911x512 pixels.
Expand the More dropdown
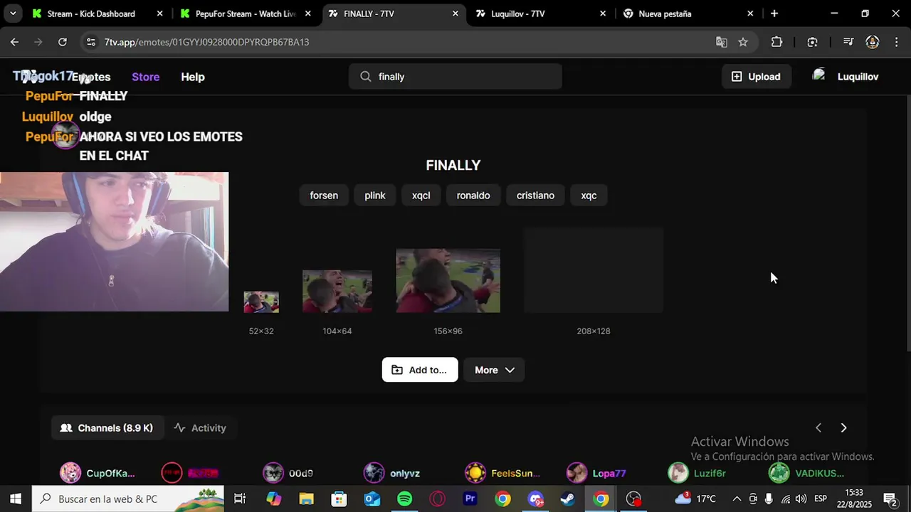point(494,370)
